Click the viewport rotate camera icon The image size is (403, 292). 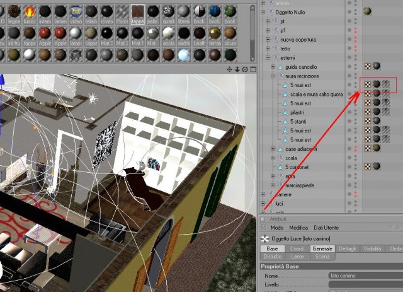(245, 69)
